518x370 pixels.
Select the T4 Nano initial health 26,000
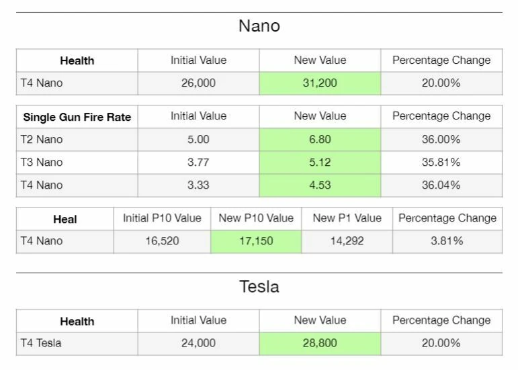pyautogui.click(x=198, y=83)
